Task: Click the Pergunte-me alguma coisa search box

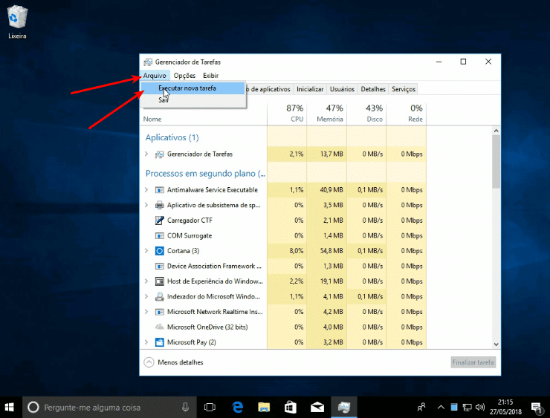Action: pos(109,407)
